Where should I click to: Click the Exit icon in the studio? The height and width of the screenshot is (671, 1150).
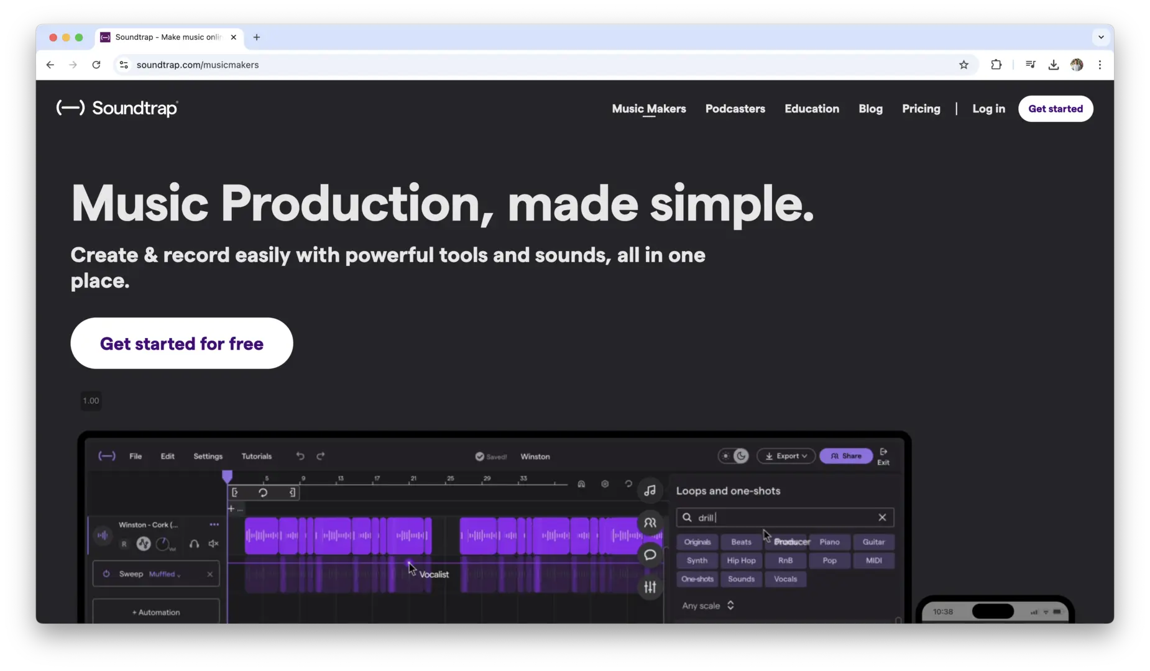click(883, 456)
